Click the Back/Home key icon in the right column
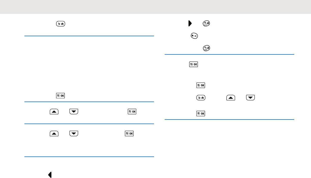The width and height of the screenshot is (311, 178). pos(201,97)
